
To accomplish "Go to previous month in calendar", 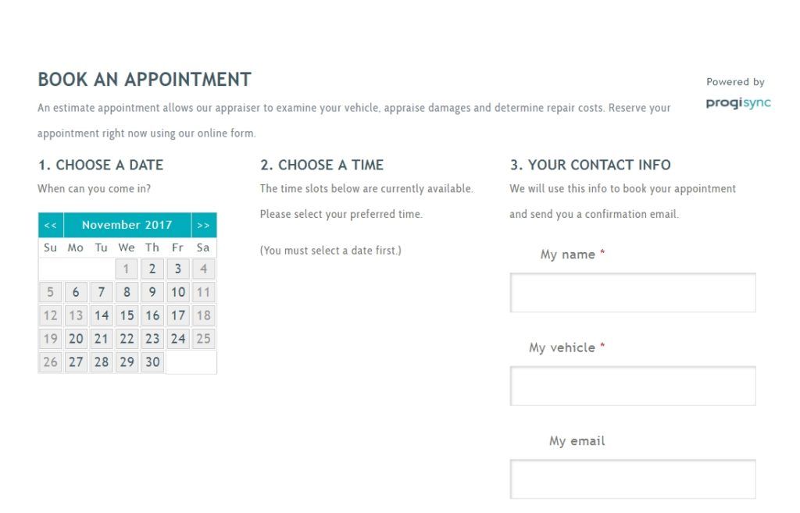I will [51, 225].
